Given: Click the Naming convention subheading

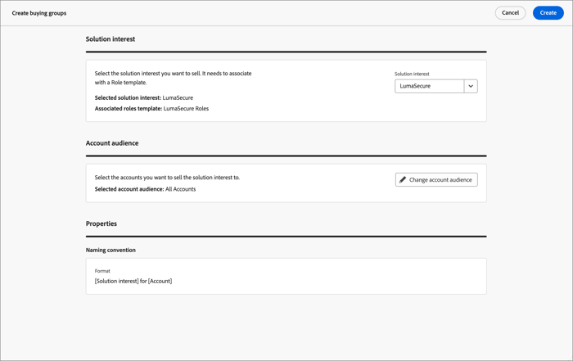Looking at the screenshot, I should [x=111, y=250].
